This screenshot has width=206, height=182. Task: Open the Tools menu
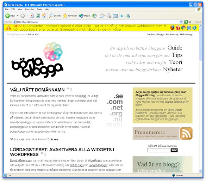39,9
